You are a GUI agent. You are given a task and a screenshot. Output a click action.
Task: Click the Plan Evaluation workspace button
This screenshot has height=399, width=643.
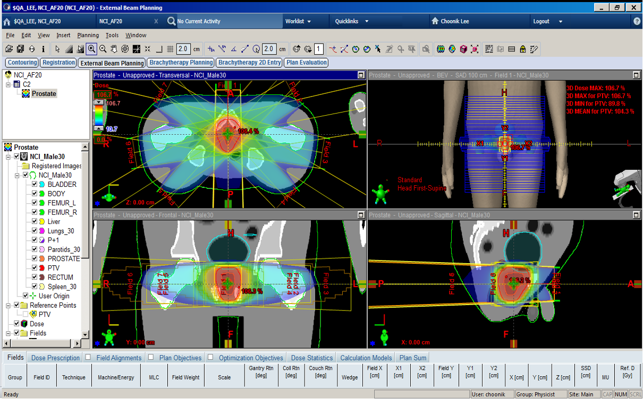point(306,63)
